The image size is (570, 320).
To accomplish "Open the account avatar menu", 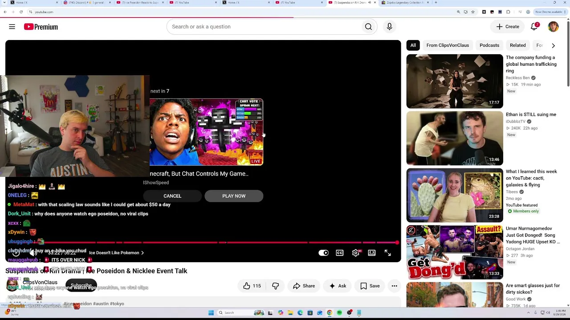I will pyautogui.click(x=553, y=27).
